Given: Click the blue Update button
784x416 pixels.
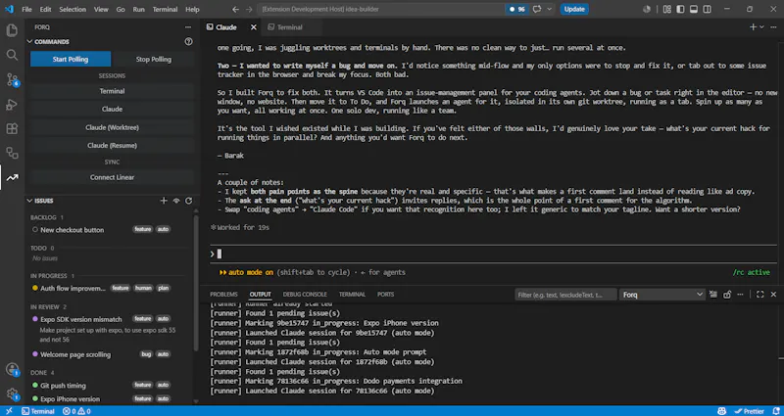Looking at the screenshot, I should pyautogui.click(x=574, y=9).
